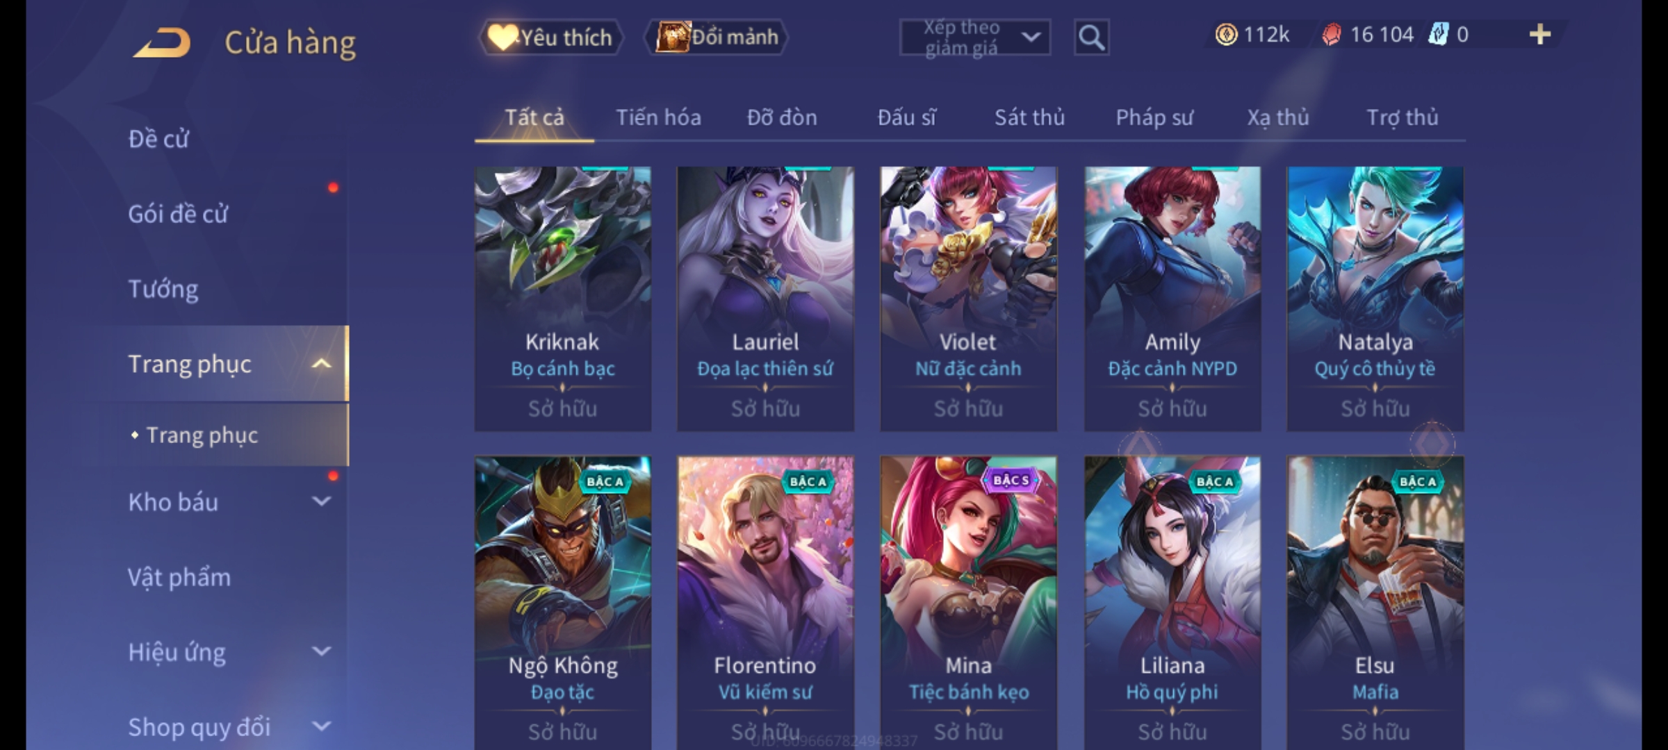
Task: Tap the red ruby currency icon
Action: click(x=1331, y=35)
